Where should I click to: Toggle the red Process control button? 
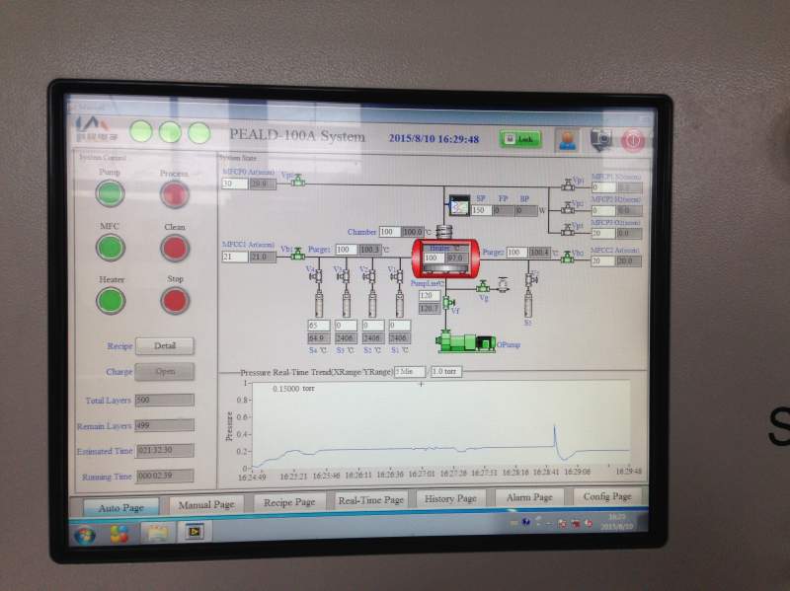point(175,194)
